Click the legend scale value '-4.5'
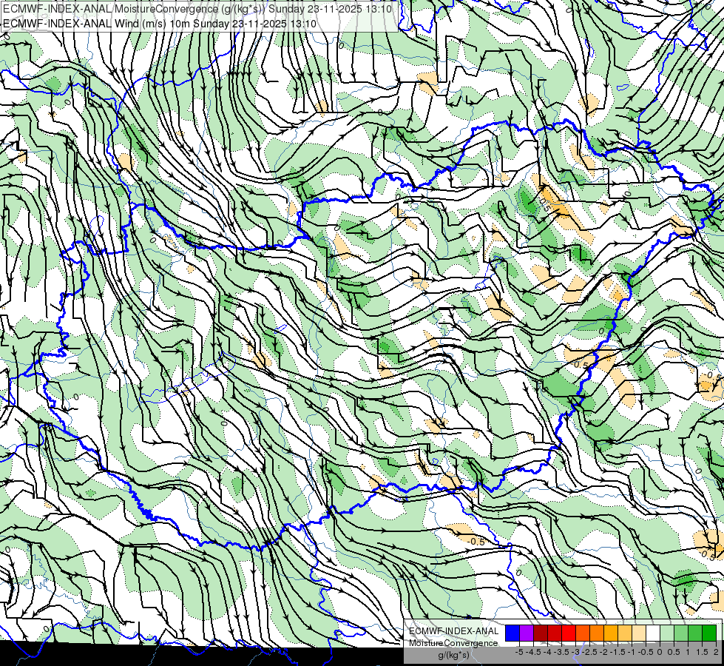This screenshot has height=666, width=724. (x=533, y=652)
